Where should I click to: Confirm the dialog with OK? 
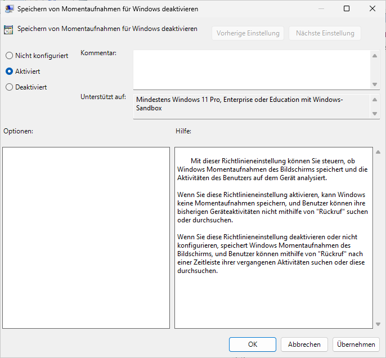(253, 344)
